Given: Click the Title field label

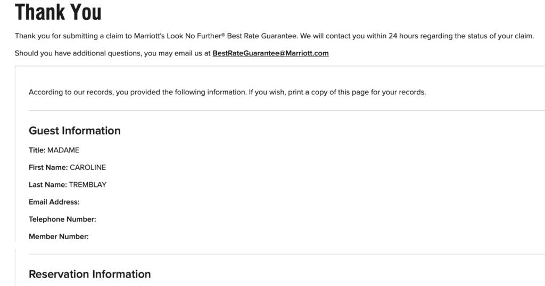Looking at the screenshot, I should [37, 150].
